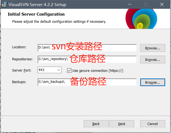Close the VisualSVN Server Setup window

click(162, 4)
